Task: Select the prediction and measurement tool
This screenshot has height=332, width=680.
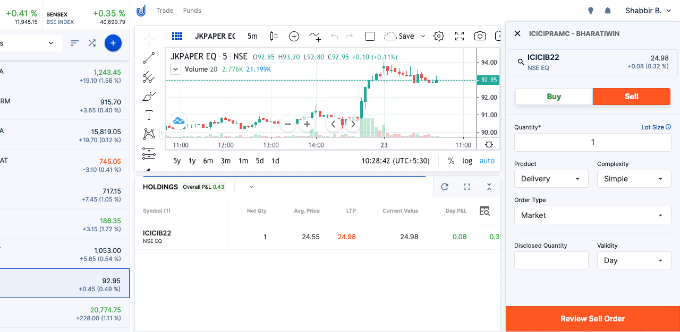Action: pos(149,154)
